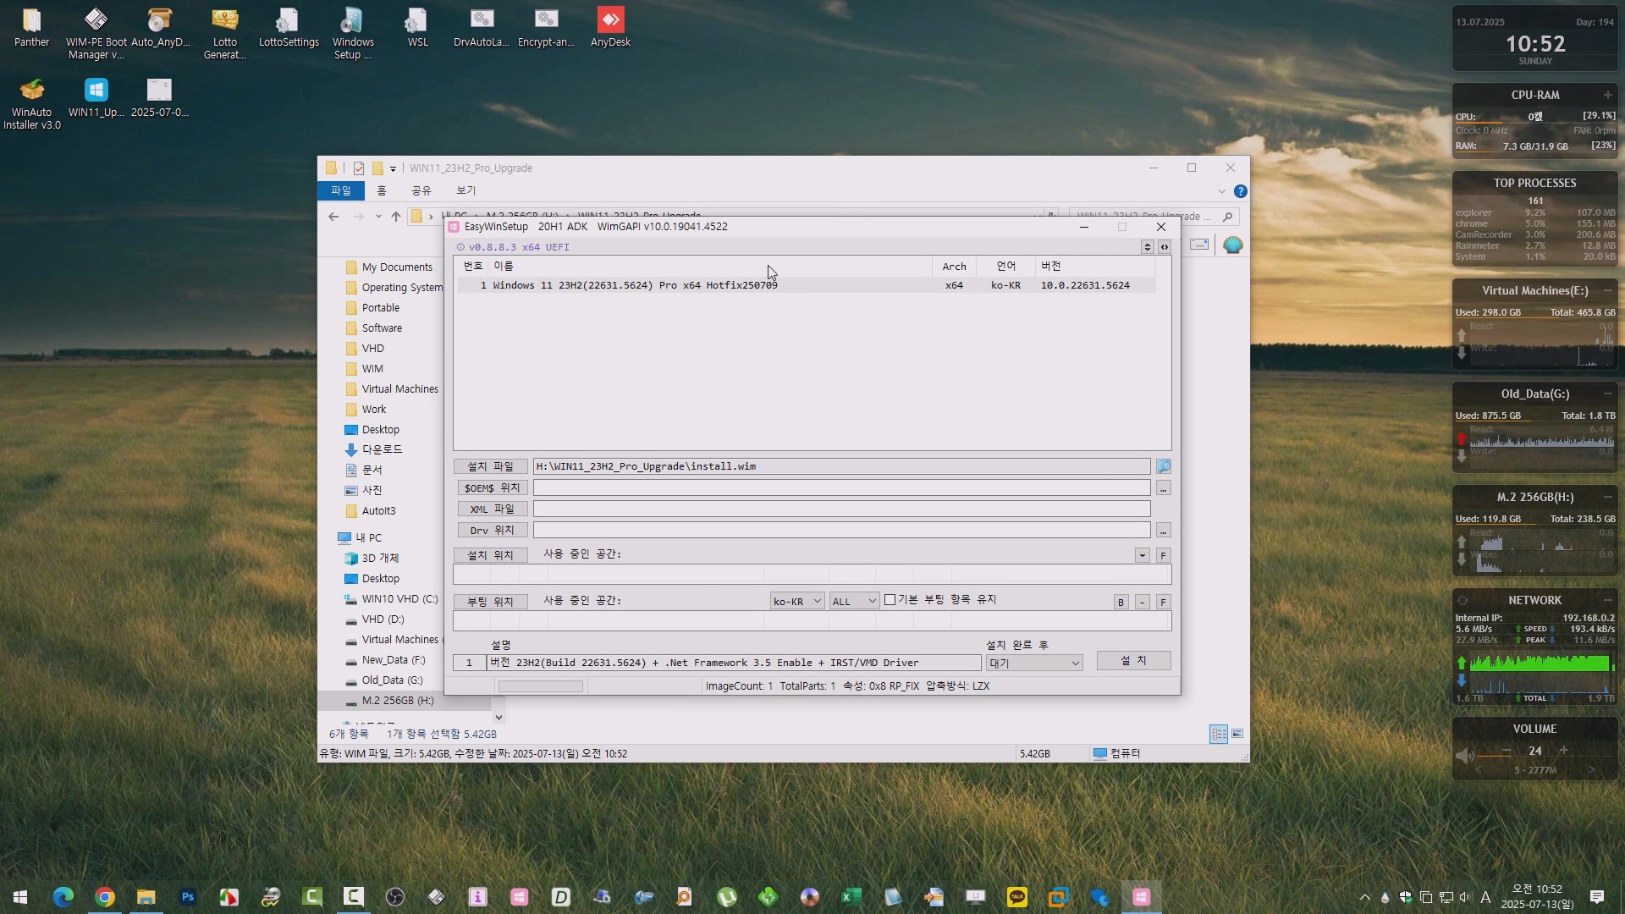
Task: Open the 공유 ribbon tab
Action: point(421,190)
